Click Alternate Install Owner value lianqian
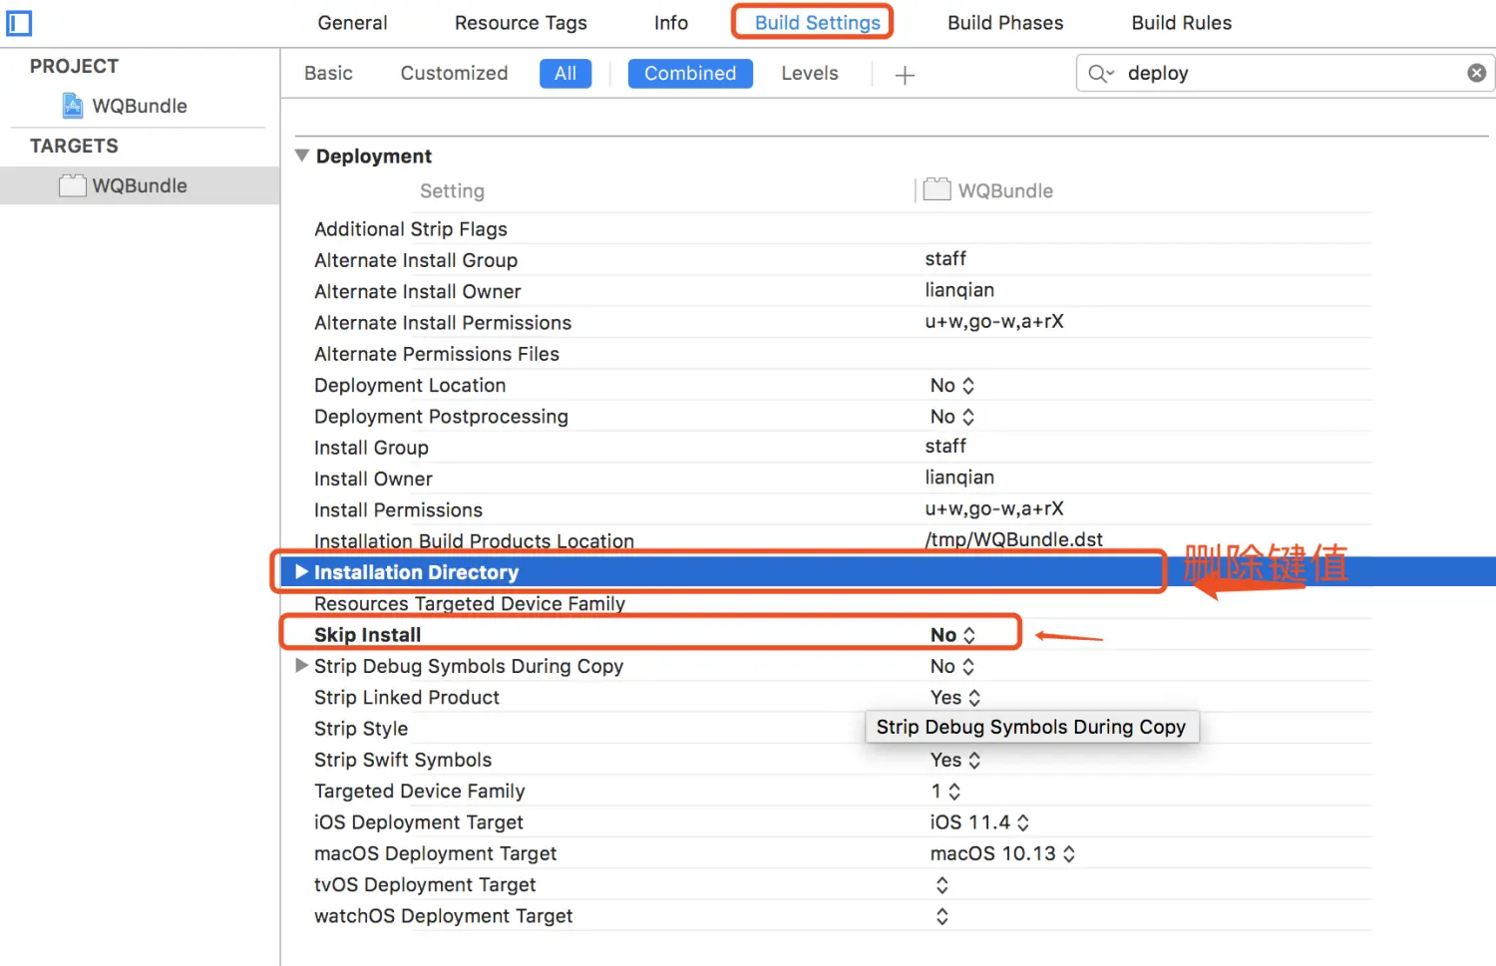Screen dimensions: 1496x966 pyautogui.click(x=958, y=289)
